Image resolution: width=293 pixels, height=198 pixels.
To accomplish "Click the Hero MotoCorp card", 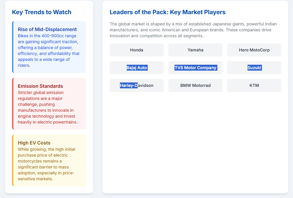I will click(x=254, y=50).
